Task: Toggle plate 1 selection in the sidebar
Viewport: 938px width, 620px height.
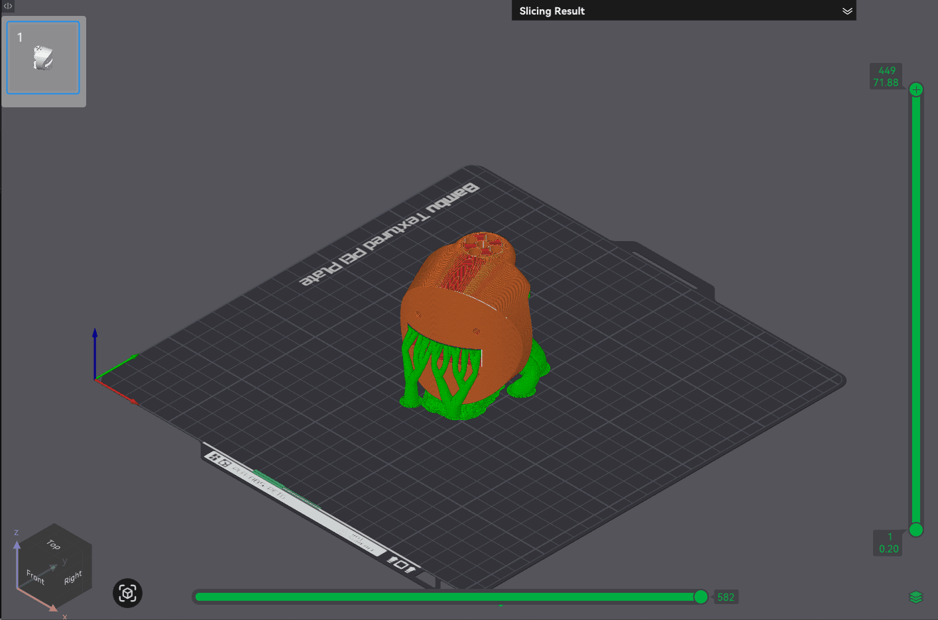Action: click(42, 58)
